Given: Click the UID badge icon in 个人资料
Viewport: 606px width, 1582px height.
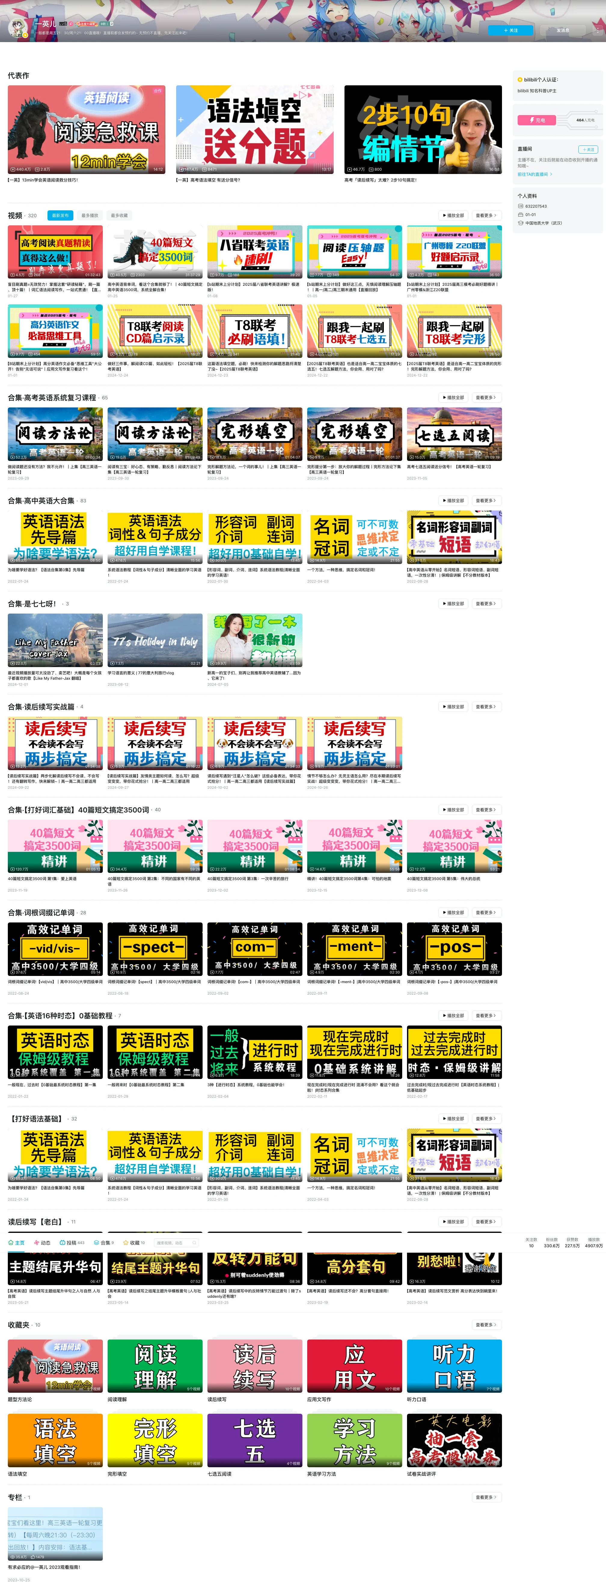Looking at the screenshot, I should pos(521,206).
